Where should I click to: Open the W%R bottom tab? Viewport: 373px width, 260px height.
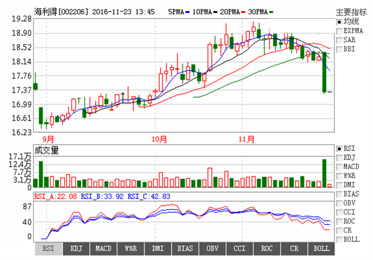coord(131,249)
